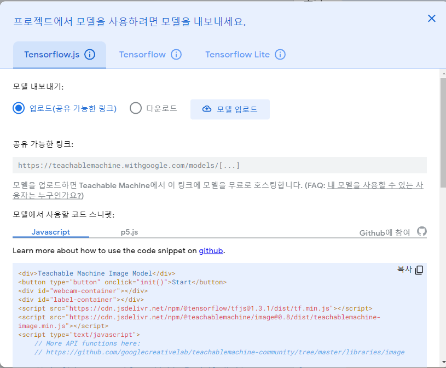Image resolution: width=446 pixels, height=368 pixels.
Task: Click the 모델 업로드 button
Action: pos(230,109)
